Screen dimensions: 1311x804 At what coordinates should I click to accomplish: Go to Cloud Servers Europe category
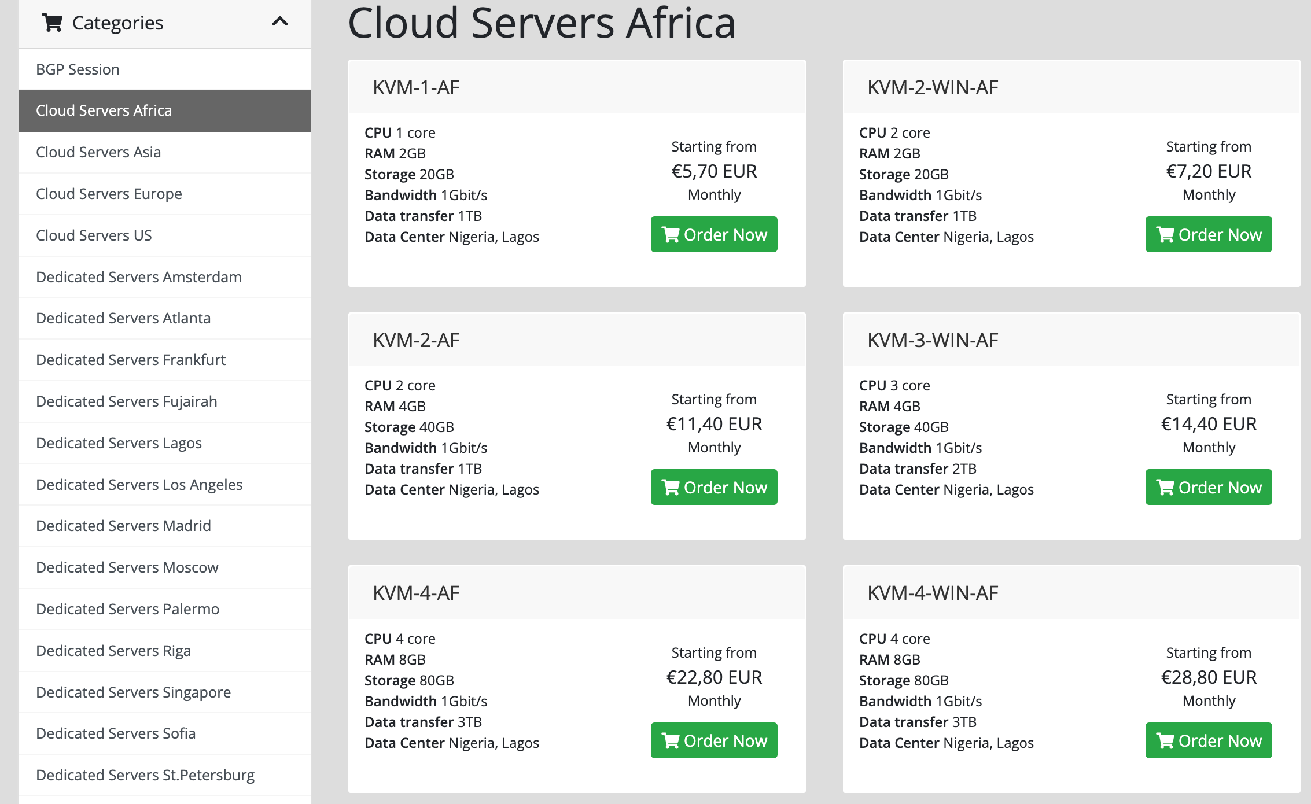[x=109, y=194]
